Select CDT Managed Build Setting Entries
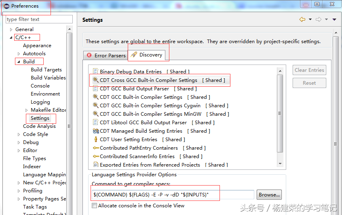This screenshot has height=215, width=342. pyautogui.click(x=155, y=131)
